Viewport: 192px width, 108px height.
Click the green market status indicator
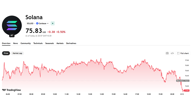(53, 23)
